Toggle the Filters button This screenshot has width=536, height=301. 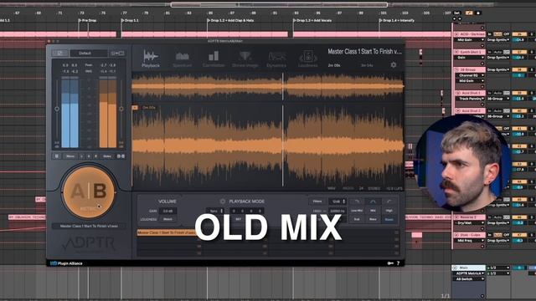[x=317, y=202]
